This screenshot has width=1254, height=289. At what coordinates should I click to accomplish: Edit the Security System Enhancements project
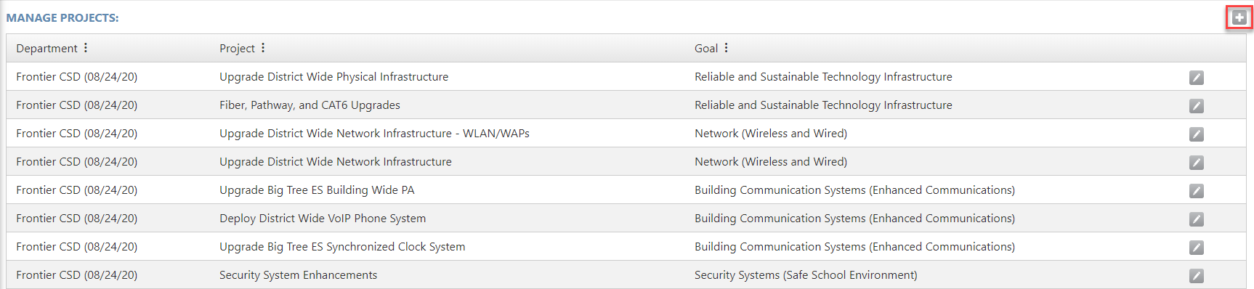tap(1197, 276)
